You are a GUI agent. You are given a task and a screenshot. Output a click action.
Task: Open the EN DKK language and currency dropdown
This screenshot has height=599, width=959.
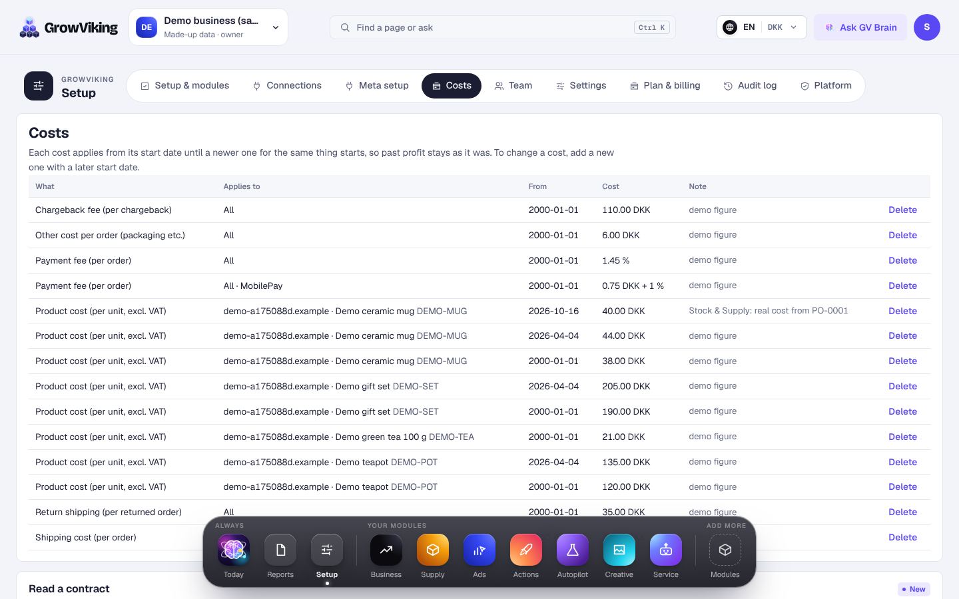coord(762,27)
